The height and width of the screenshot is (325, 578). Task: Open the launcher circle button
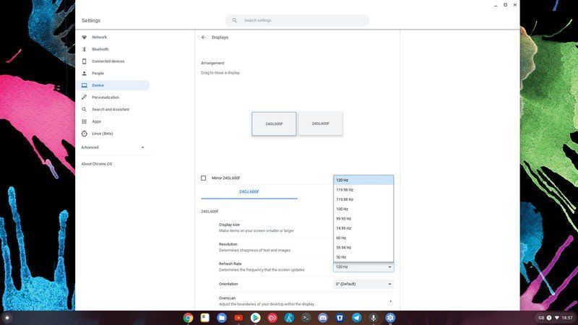[7, 318]
